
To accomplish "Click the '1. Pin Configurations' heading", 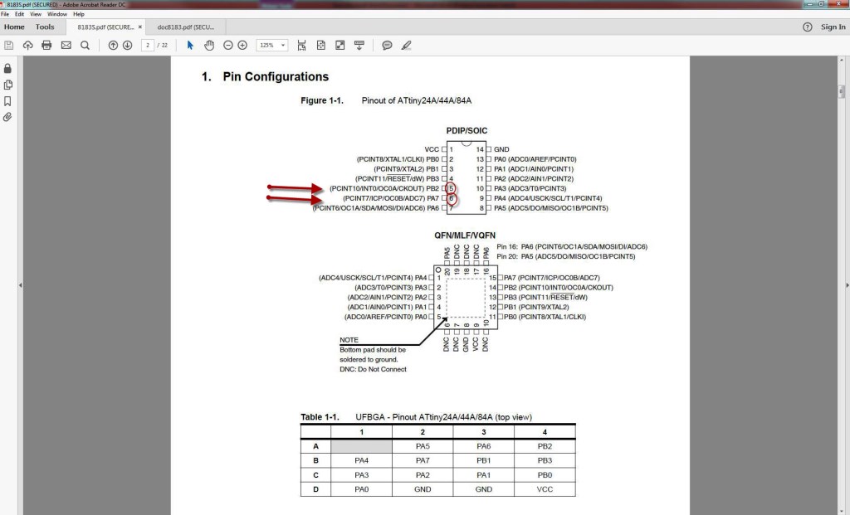I will (x=265, y=77).
